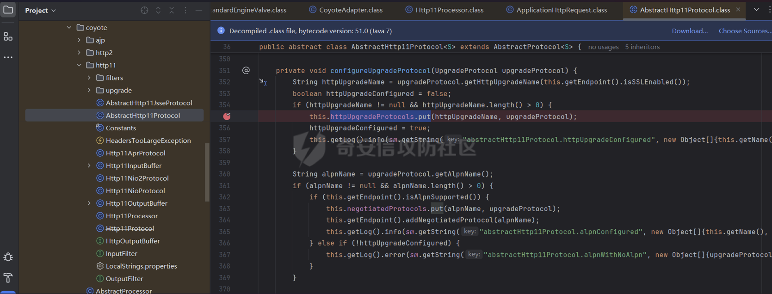The image size is (772, 294).
Task: Click the Project panel vertical scrollbar
Action: (x=207, y=172)
